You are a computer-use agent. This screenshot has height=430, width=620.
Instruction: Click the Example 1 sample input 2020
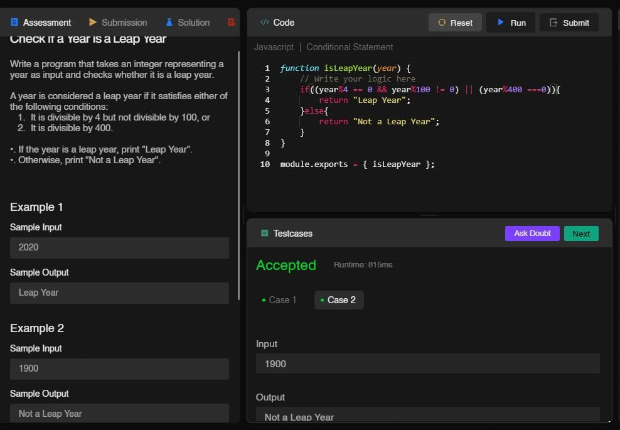click(x=119, y=247)
